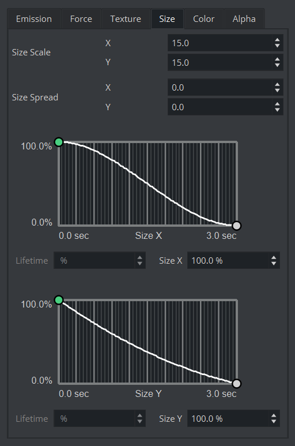Open the Color tab
The height and width of the screenshot is (446, 295).
pos(204,19)
